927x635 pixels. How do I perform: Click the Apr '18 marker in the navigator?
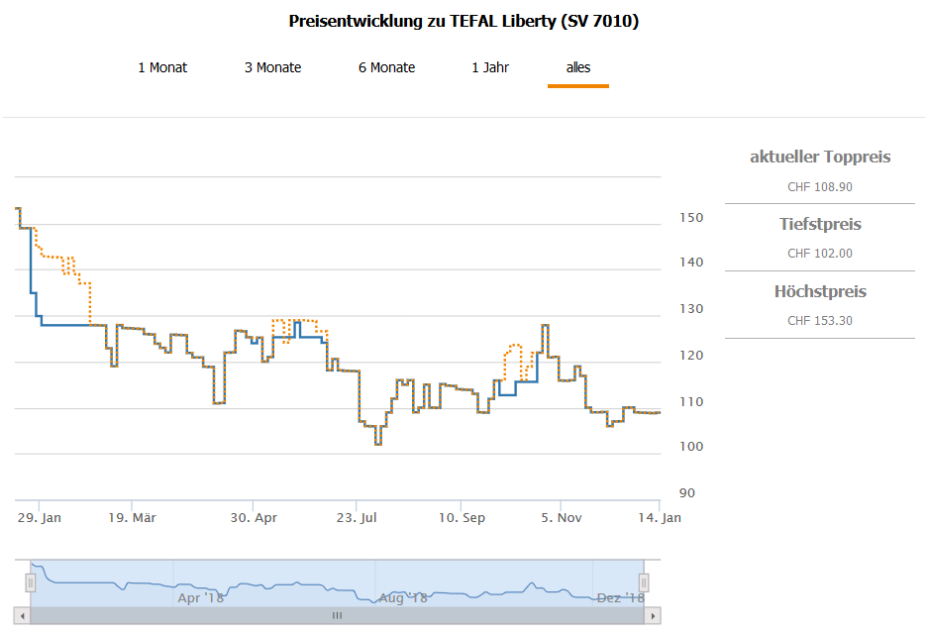pos(200,597)
